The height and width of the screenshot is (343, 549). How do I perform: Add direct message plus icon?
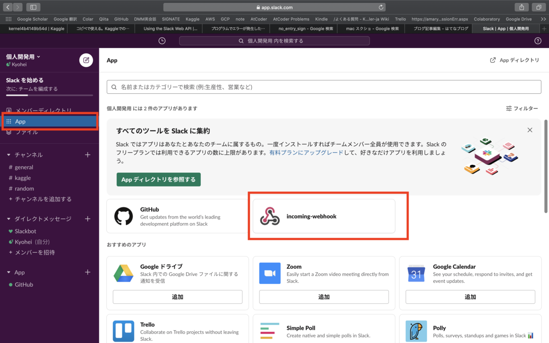click(x=88, y=219)
